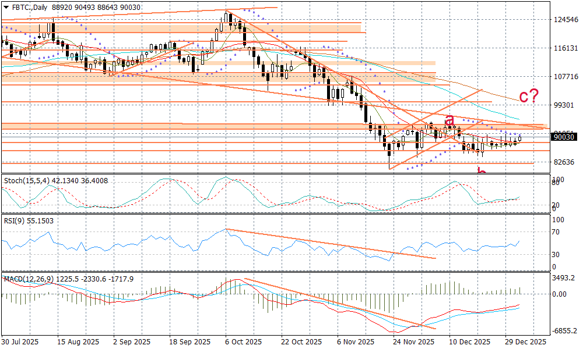Viewport: 583px width, 349px height.
Task: Click the MACD(12,26,9) indicator label
Action: tap(28, 279)
